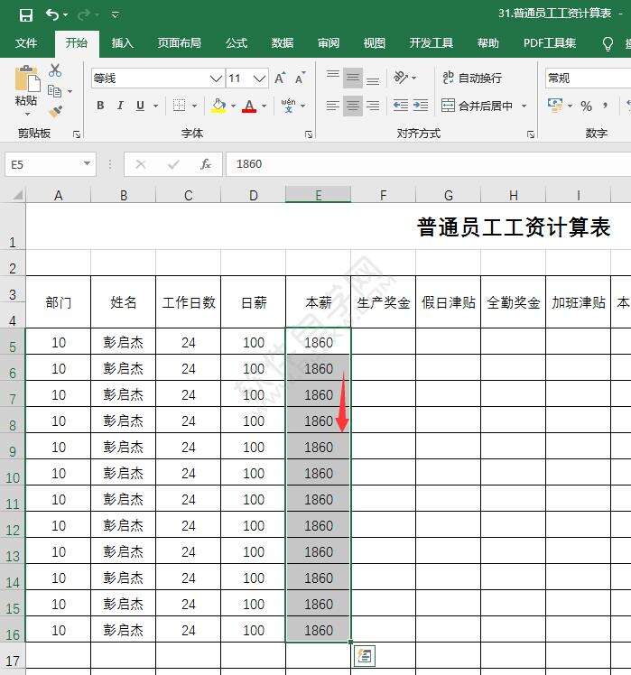The image size is (631, 675).
Task: Select the 本薪 header cell
Action: [319, 302]
